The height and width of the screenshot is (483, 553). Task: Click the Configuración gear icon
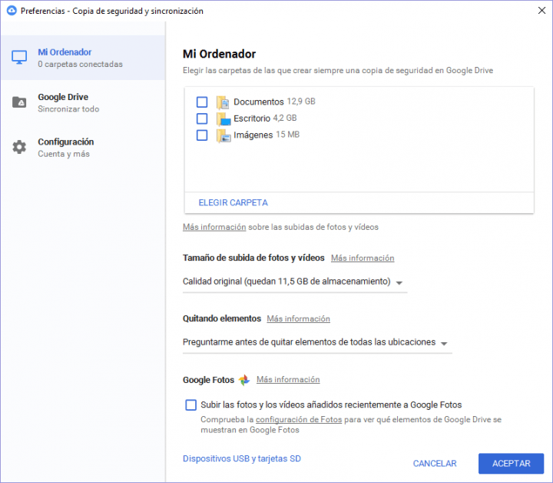[x=19, y=147]
